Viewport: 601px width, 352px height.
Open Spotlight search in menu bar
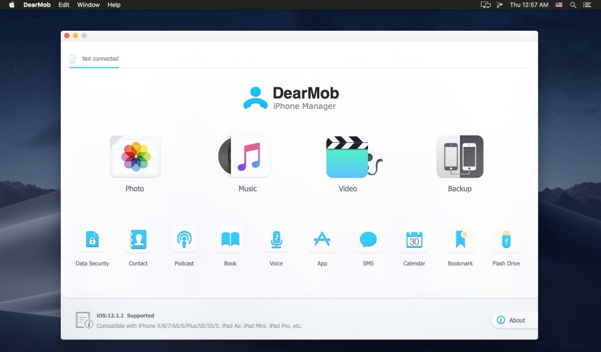pyautogui.click(x=573, y=5)
